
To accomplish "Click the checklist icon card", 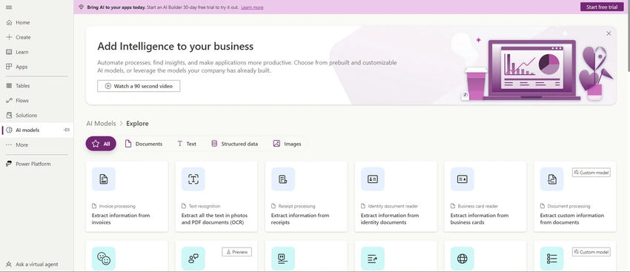I will [x=551, y=259].
